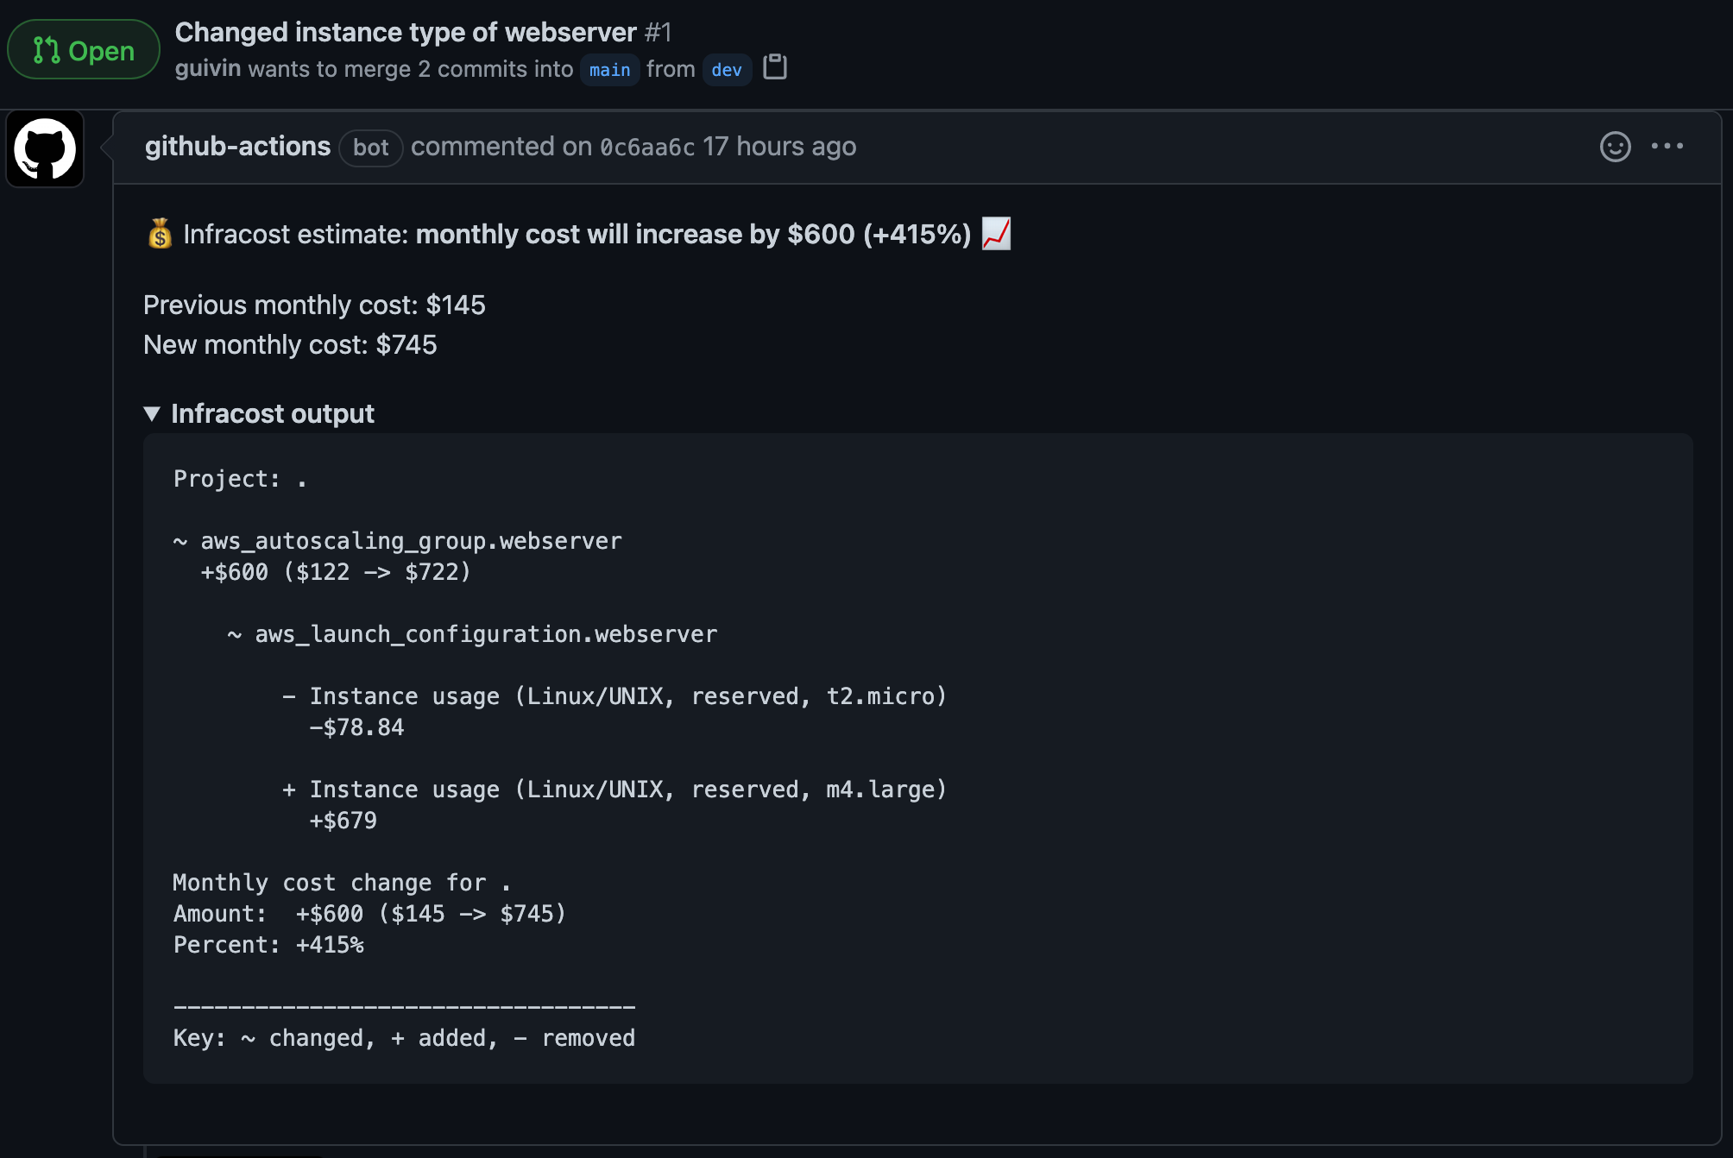Image resolution: width=1733 pixels, height=1158 pixels.
Task: Open the add reaction smiley menu
Action: 1615,147
